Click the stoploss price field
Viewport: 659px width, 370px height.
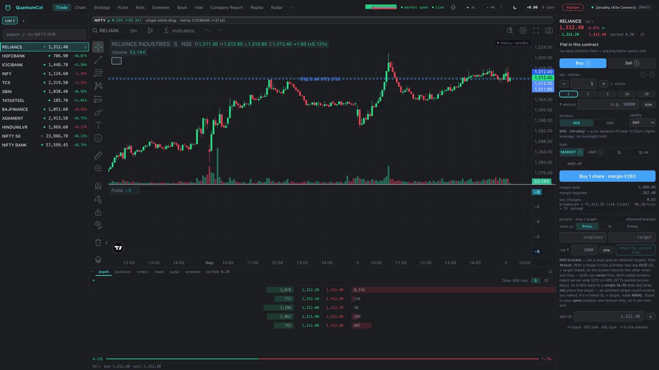click(583, 237)
